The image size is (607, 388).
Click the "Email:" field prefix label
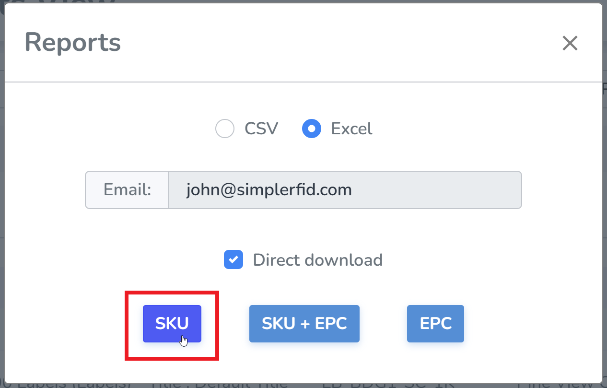coord(127,190)
